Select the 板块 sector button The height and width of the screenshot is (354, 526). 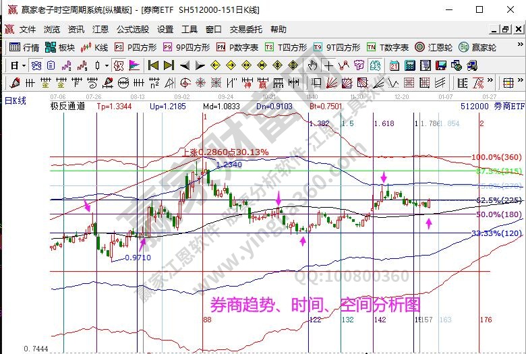click(60, 47)
